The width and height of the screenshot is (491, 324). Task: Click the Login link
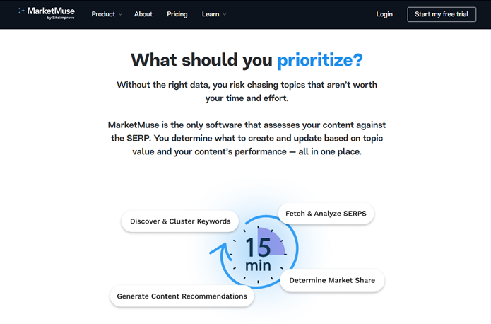[x=384, y=14]
